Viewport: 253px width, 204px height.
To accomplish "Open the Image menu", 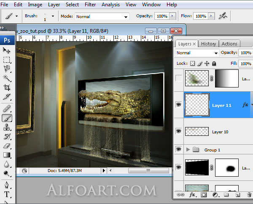I will click(35, 5).
